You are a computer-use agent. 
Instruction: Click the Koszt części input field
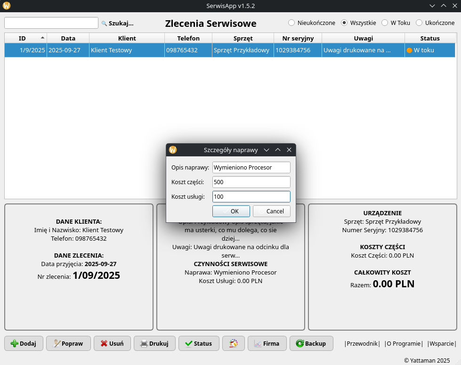[251, 182]
